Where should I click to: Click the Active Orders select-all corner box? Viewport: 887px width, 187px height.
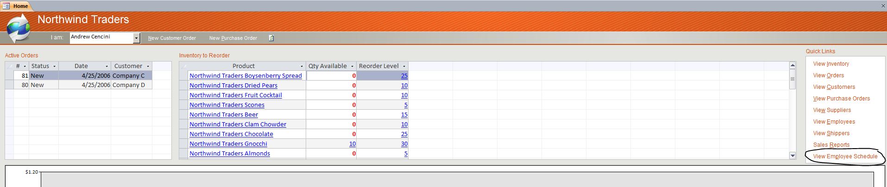click(9, 66)
